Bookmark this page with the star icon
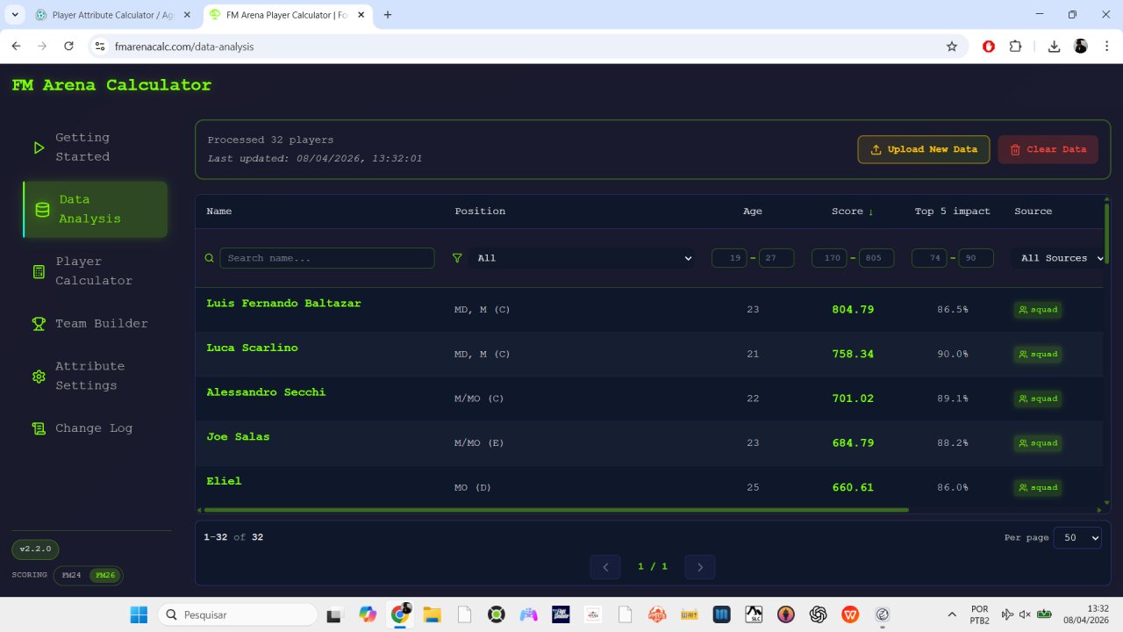 pos(952,47)
